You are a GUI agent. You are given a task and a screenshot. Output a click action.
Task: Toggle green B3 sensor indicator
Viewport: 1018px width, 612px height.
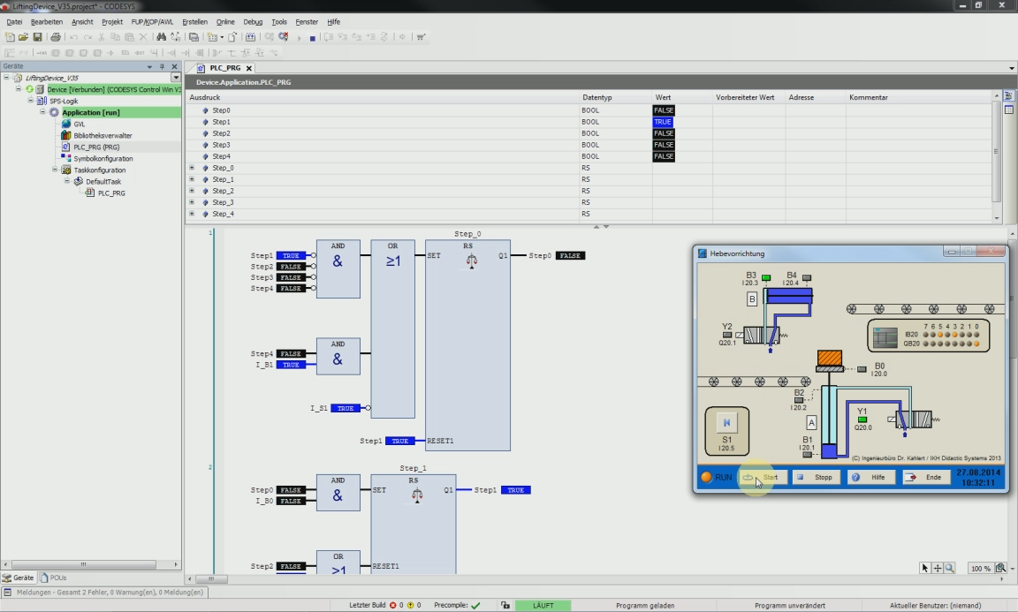click(766, 278)
